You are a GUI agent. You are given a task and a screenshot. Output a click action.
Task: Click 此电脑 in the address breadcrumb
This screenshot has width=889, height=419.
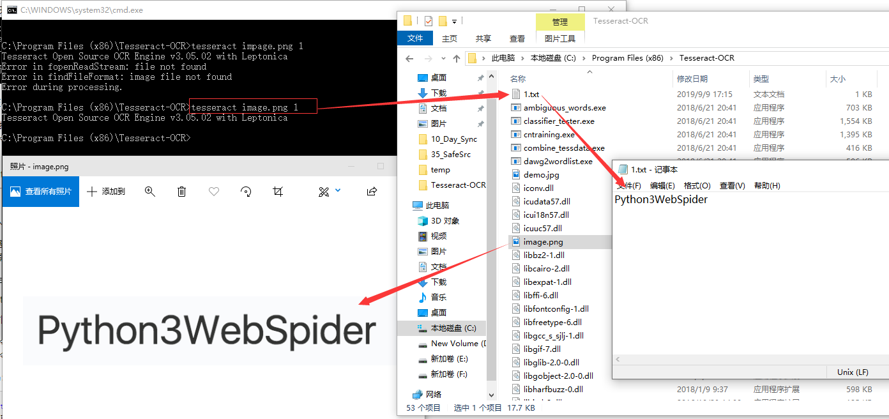(x=503, y=58)
